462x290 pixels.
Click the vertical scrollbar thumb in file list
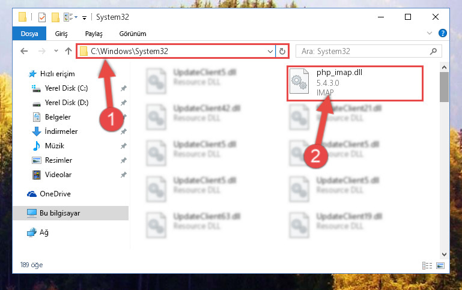[x=444, y=87]
